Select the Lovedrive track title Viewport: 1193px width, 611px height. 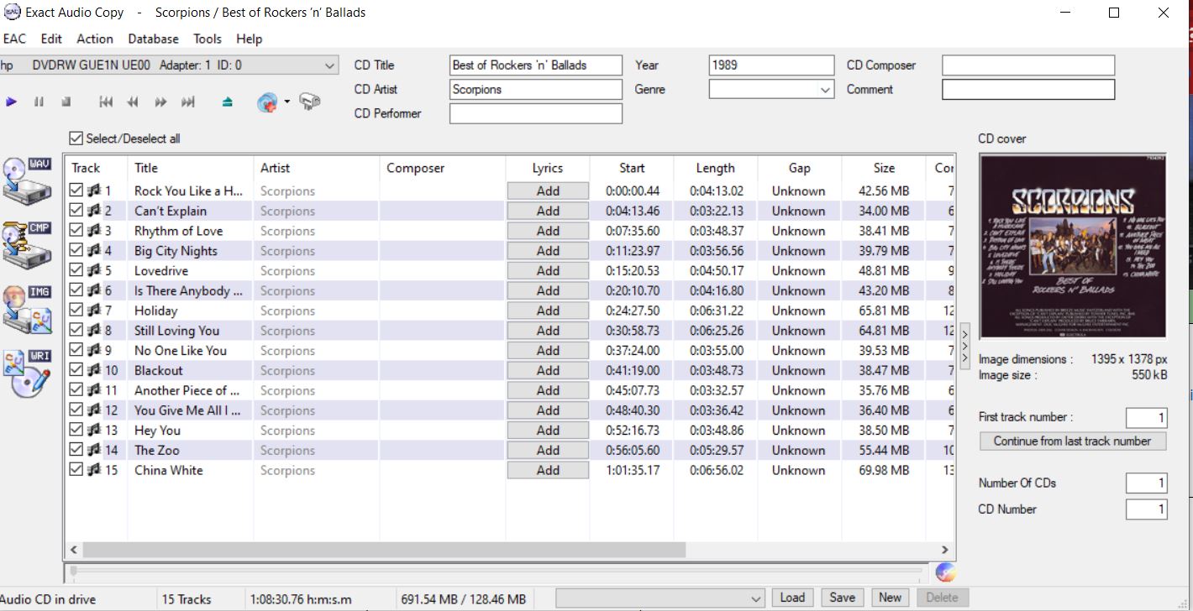coord(161,270)
